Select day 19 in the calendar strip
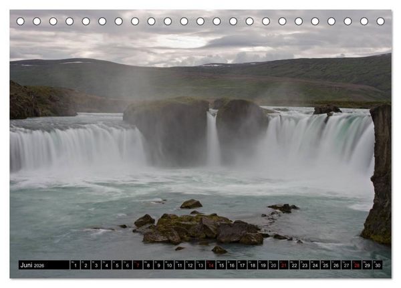The height and width of the screenshot is (288, 401). (x=263, y=265)
